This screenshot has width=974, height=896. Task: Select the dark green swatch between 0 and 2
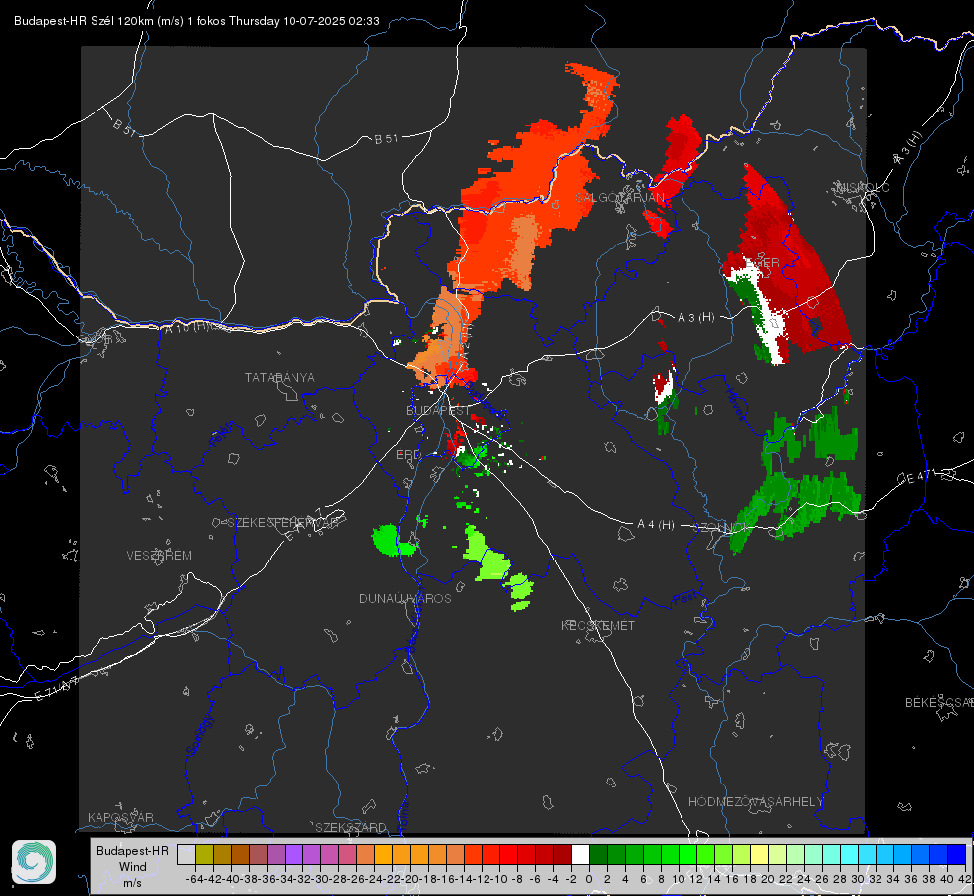tap(598, 854)
